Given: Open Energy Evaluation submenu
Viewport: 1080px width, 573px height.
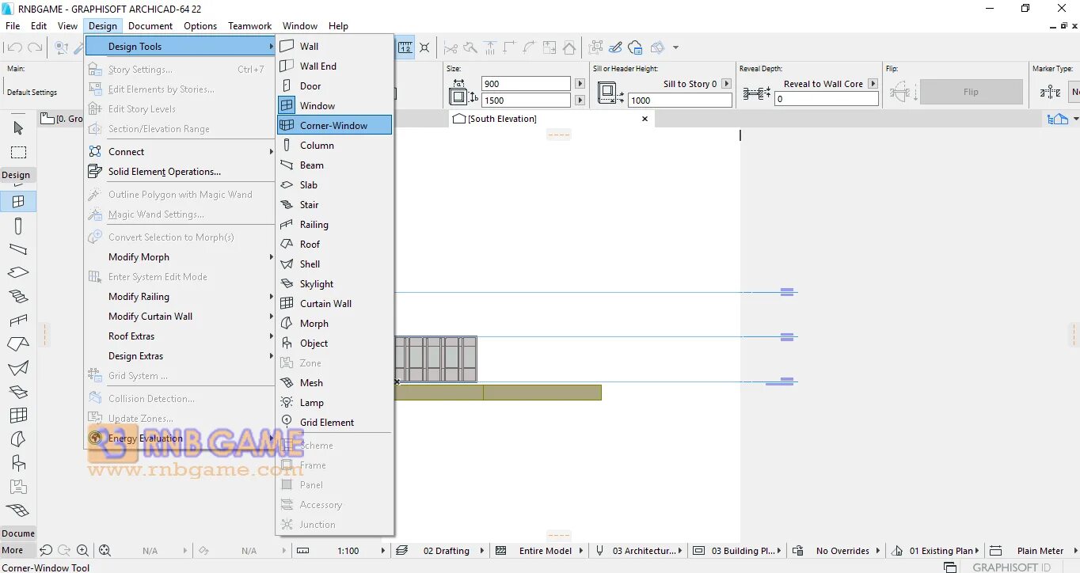Looking at the screenshot, I should tap(180, 438).
